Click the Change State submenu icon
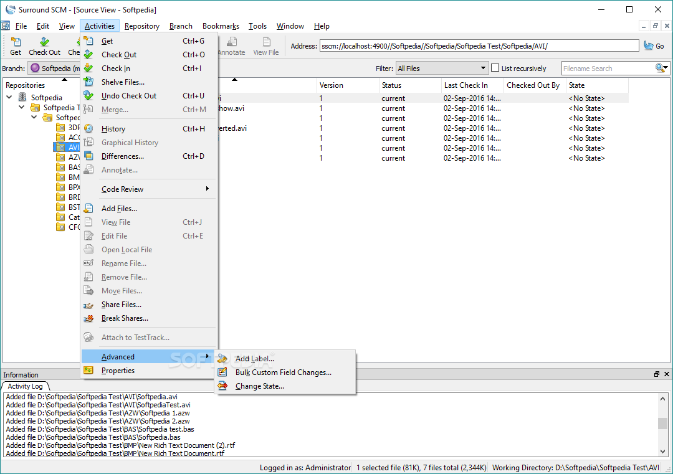The width and height of the screenshot is (673, 474). [222, 386]
